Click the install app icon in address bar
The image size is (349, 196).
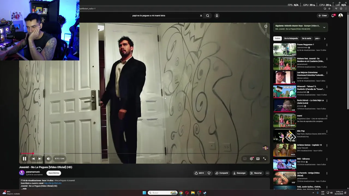point(325,8)
